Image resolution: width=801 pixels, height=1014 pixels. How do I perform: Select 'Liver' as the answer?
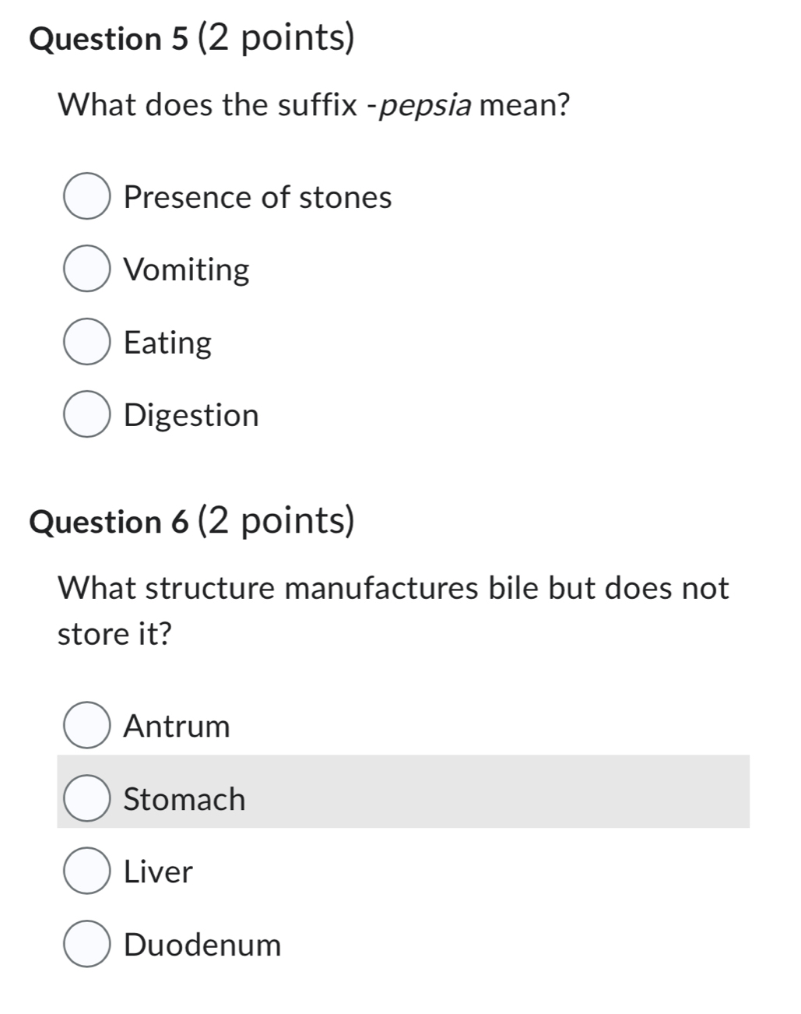86,871
